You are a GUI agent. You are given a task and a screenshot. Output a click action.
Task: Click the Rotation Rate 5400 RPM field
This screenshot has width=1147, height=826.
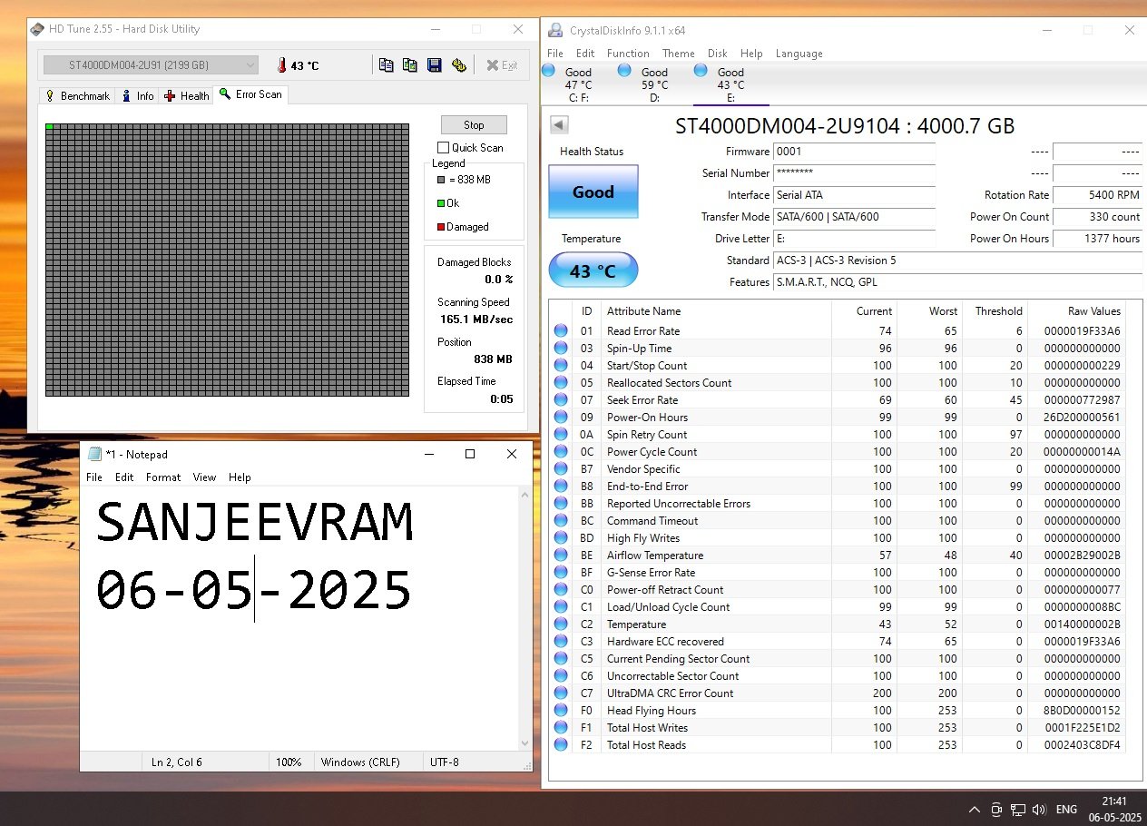coord(1097,195)
